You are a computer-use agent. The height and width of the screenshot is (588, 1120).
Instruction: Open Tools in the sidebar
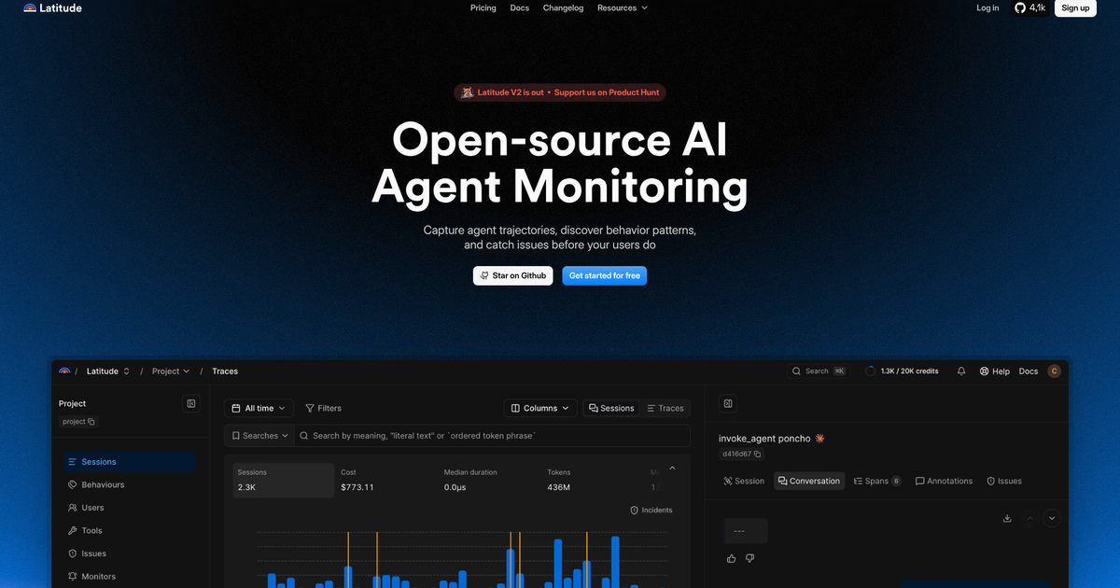[x=129, y=531]
